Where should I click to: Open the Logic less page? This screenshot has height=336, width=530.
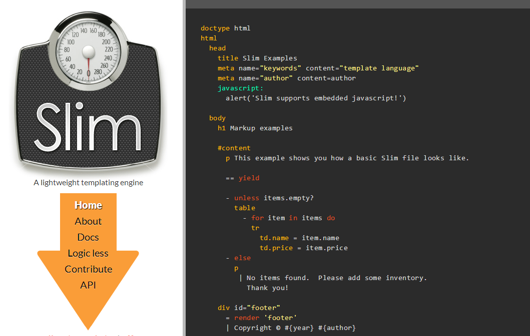[88, 253]
